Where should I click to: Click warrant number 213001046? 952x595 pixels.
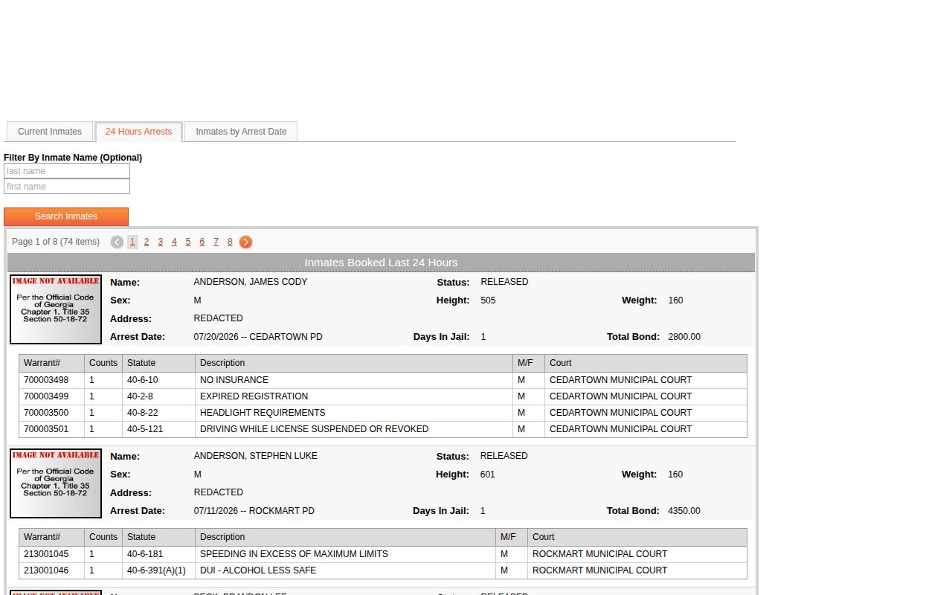tap(46, 570)
